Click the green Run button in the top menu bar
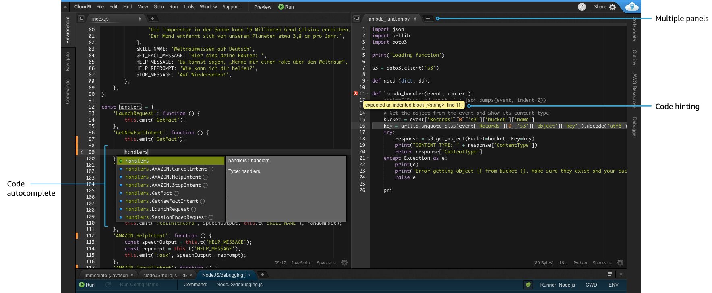The image size is (712, 293). point(286,7)
